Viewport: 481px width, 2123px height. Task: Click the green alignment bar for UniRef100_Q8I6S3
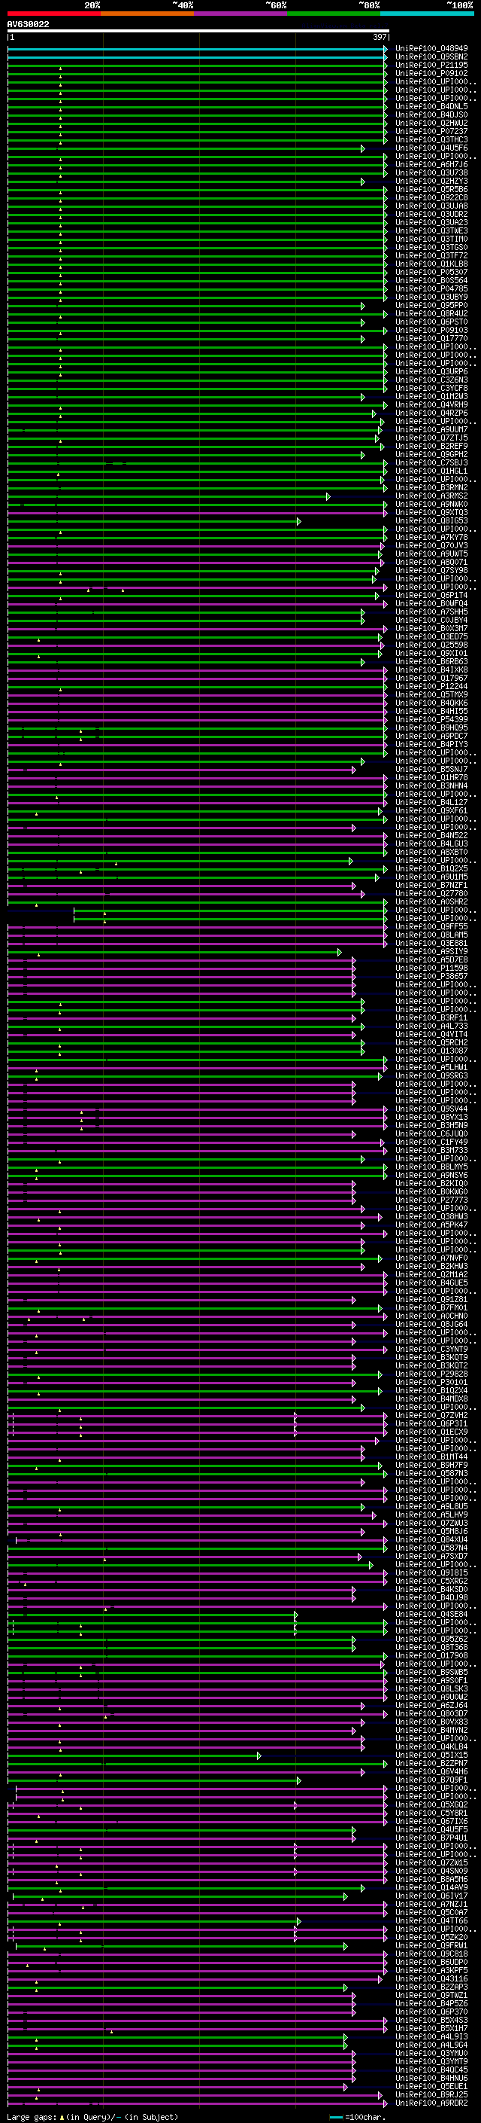[154, 521]
